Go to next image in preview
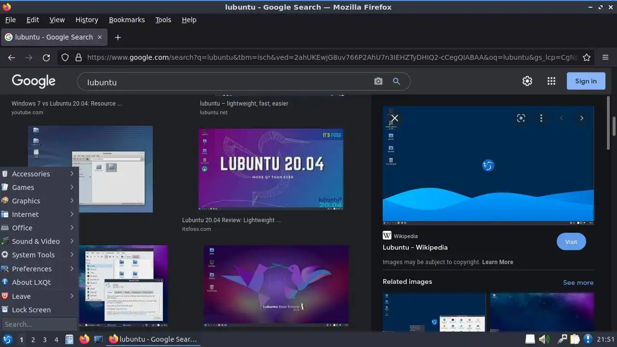Viewport: 617px width, 347px height. pyautogui.click(x=582, y=118)
